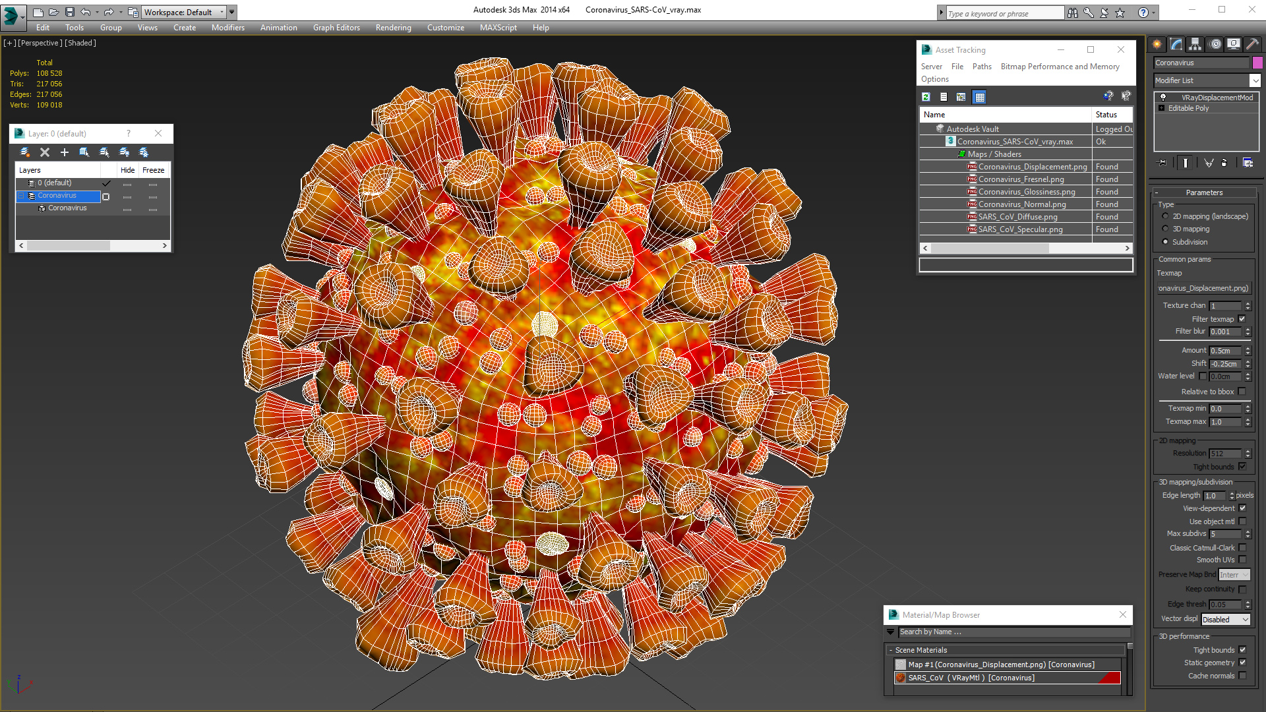Click the Pin Stack icon under modifier stack
The image size is (1266, 712).
[x=1162, y=162]
